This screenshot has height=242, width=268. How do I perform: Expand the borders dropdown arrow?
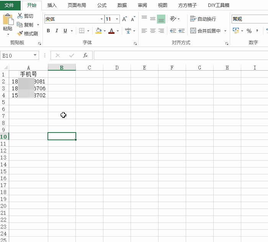(x=88, y=31)
